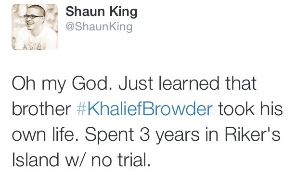308x175 pixels.
Task: Open Shaun King's profile avatar photo
Action: [35, 27]
